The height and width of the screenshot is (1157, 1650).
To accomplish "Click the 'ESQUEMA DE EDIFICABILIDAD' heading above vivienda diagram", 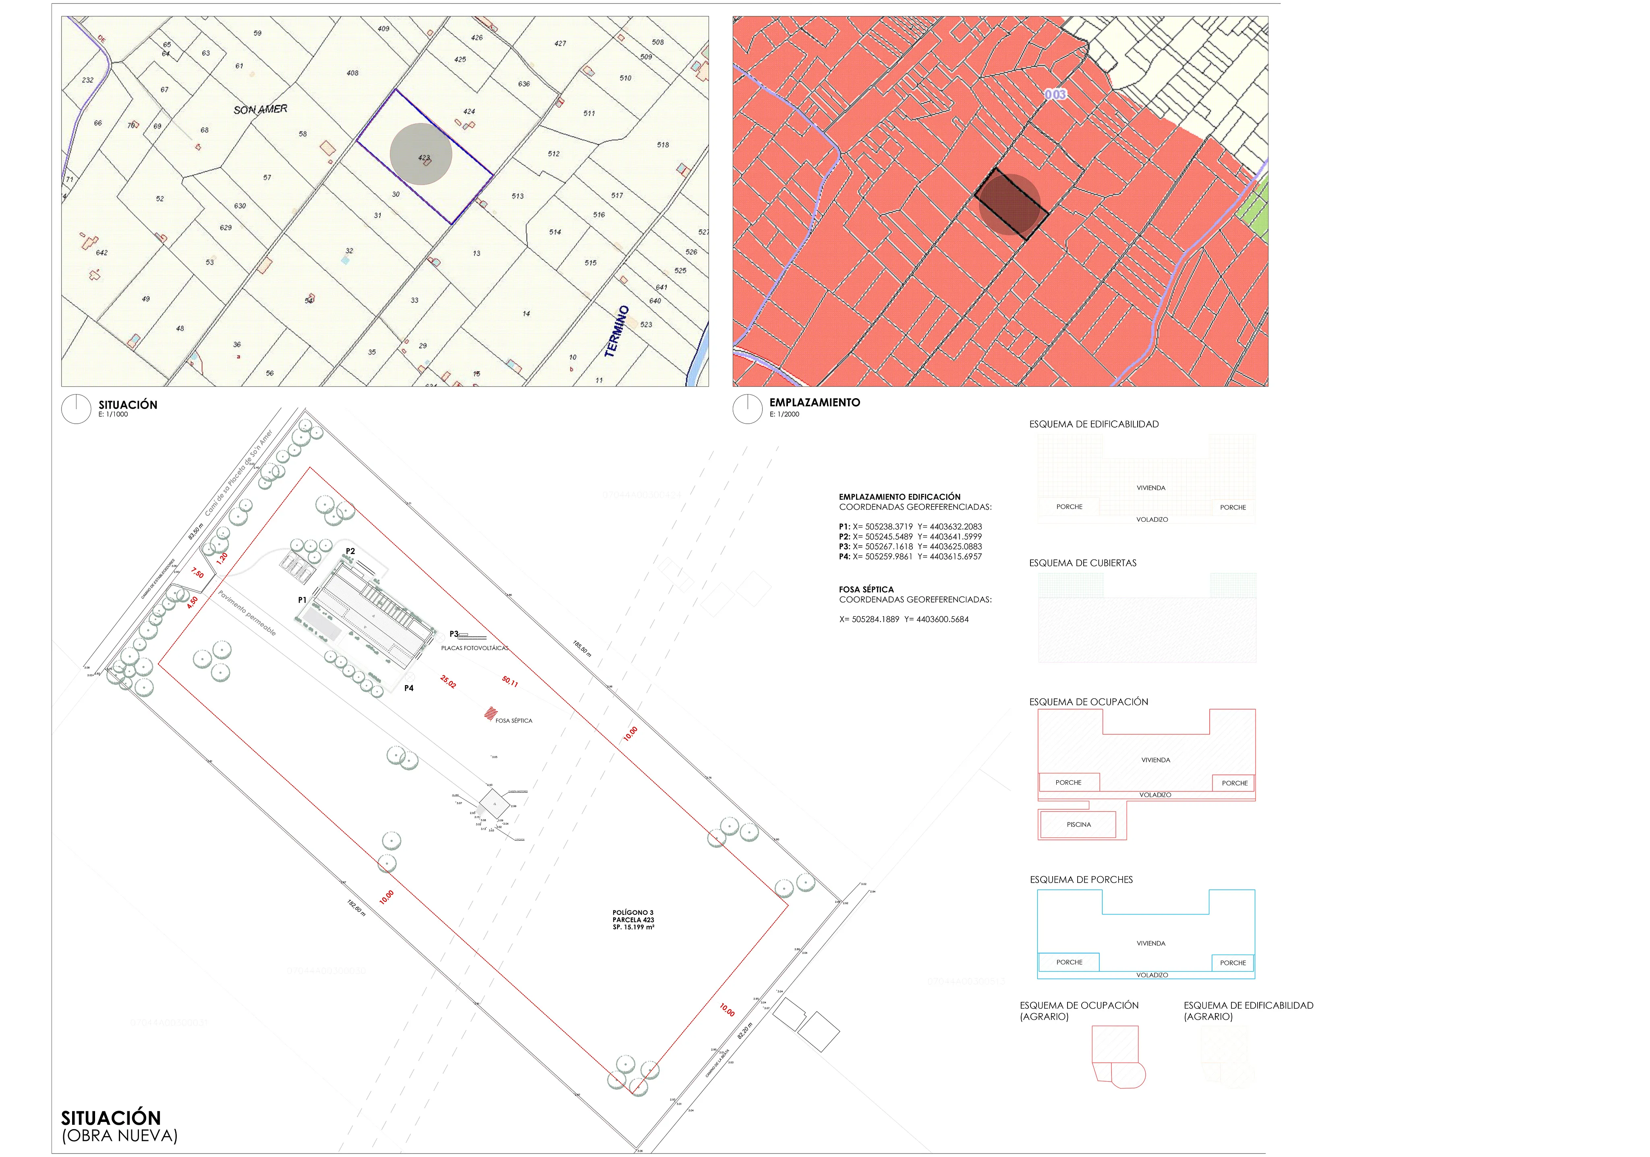I will coord(1094,424).
